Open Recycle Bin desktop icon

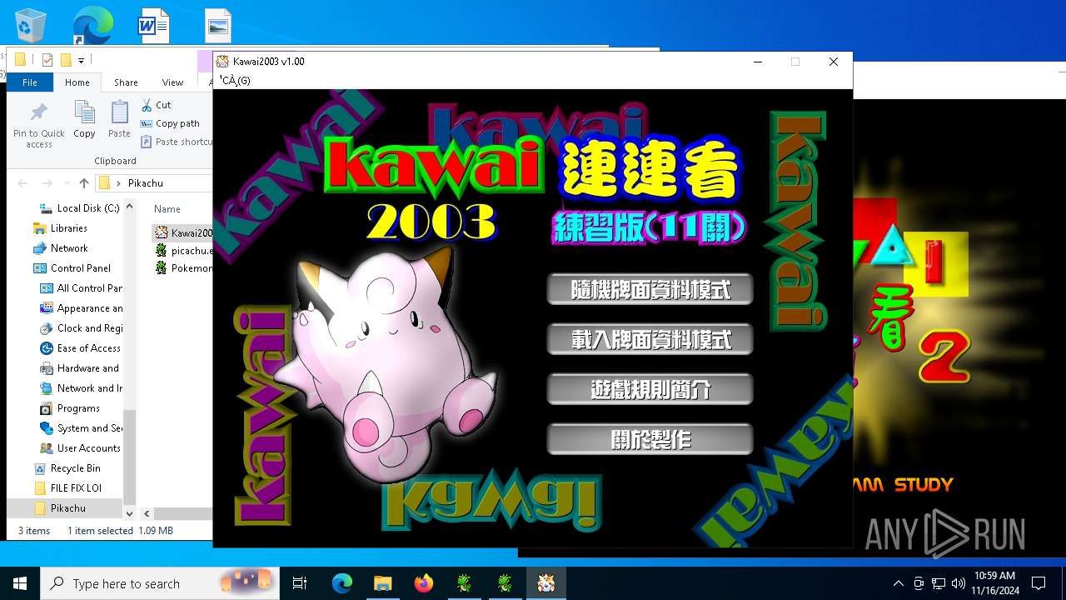tap(30, 25)
